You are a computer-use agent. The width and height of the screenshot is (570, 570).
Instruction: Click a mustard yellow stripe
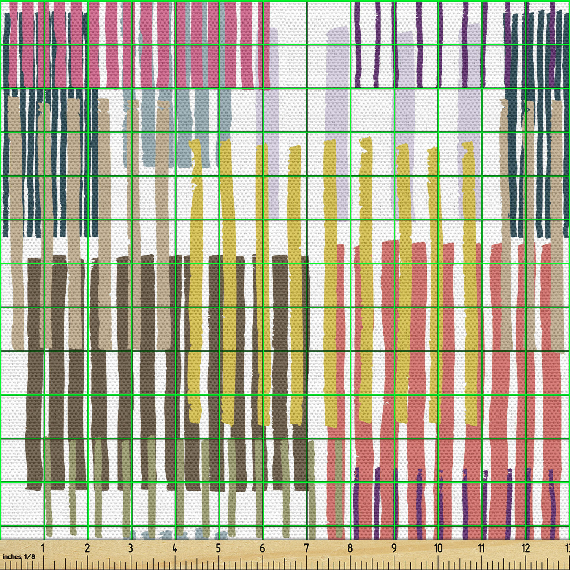coord(228,266)
